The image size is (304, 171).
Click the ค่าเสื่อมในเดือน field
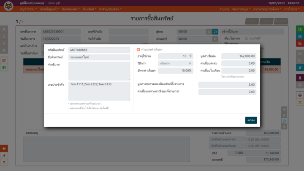pos(239,71)
